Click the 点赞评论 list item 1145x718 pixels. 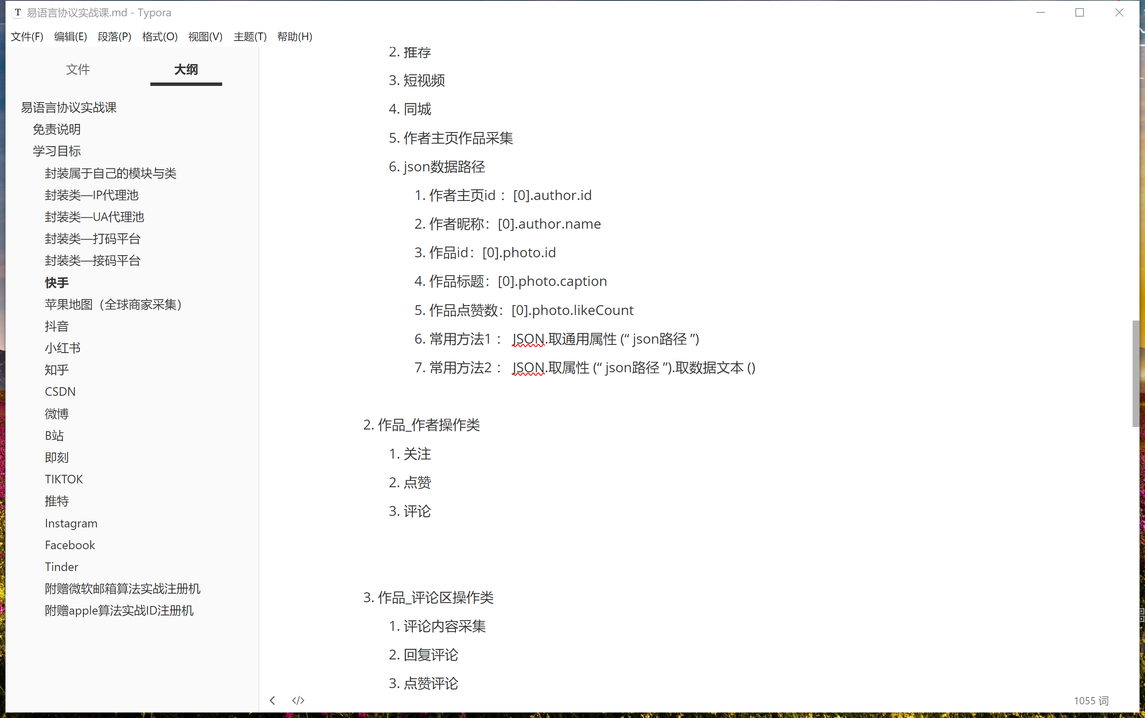pyautogui.click(x=431, y=683)
